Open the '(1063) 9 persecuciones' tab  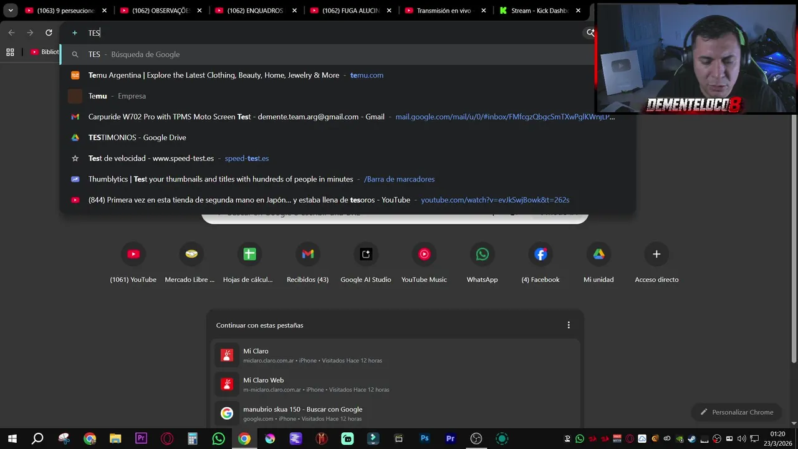point(59,11)
